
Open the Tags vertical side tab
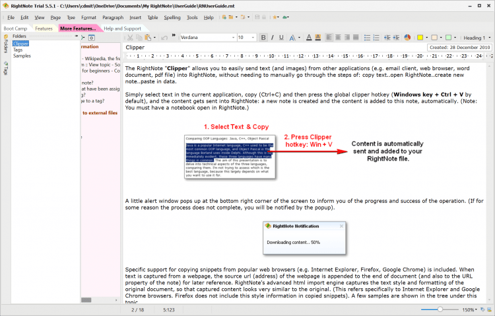[x=6, y=68]
